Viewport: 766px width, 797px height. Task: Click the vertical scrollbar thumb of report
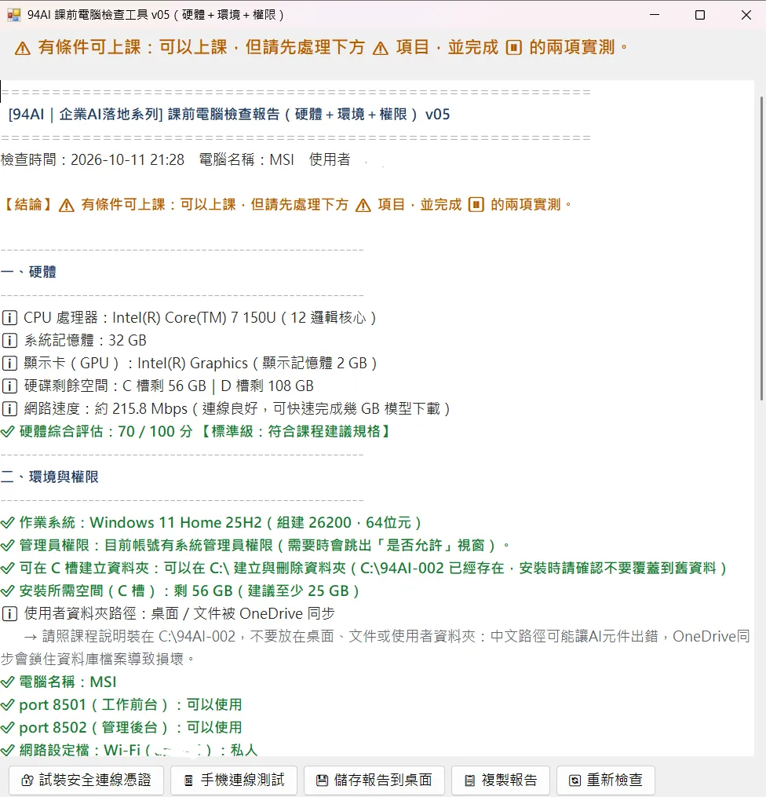coord(761,248)
